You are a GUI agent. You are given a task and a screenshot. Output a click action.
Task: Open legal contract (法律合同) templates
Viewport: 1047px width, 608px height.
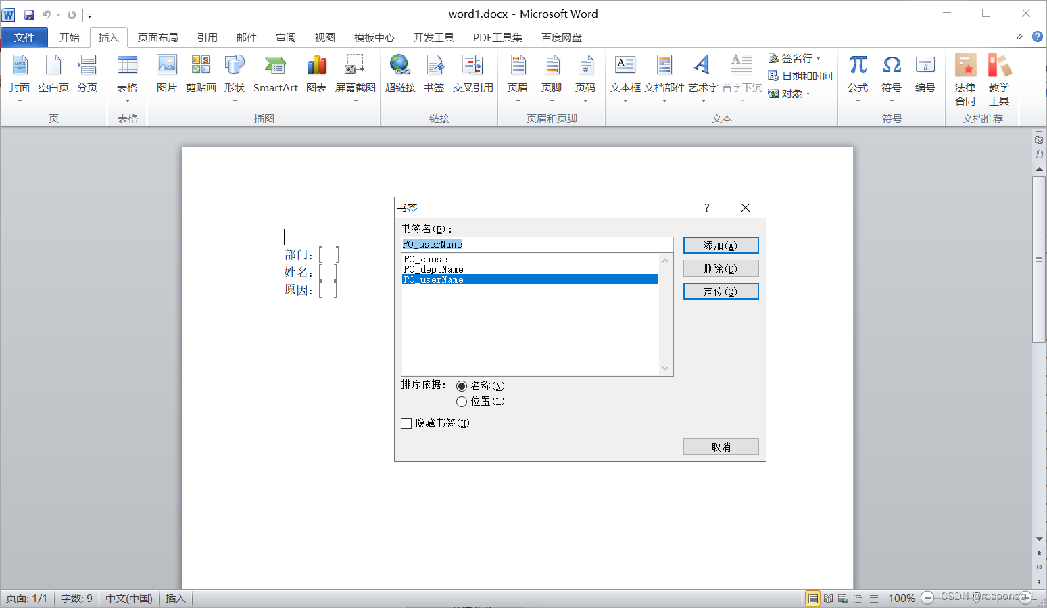tap(965, 80)
